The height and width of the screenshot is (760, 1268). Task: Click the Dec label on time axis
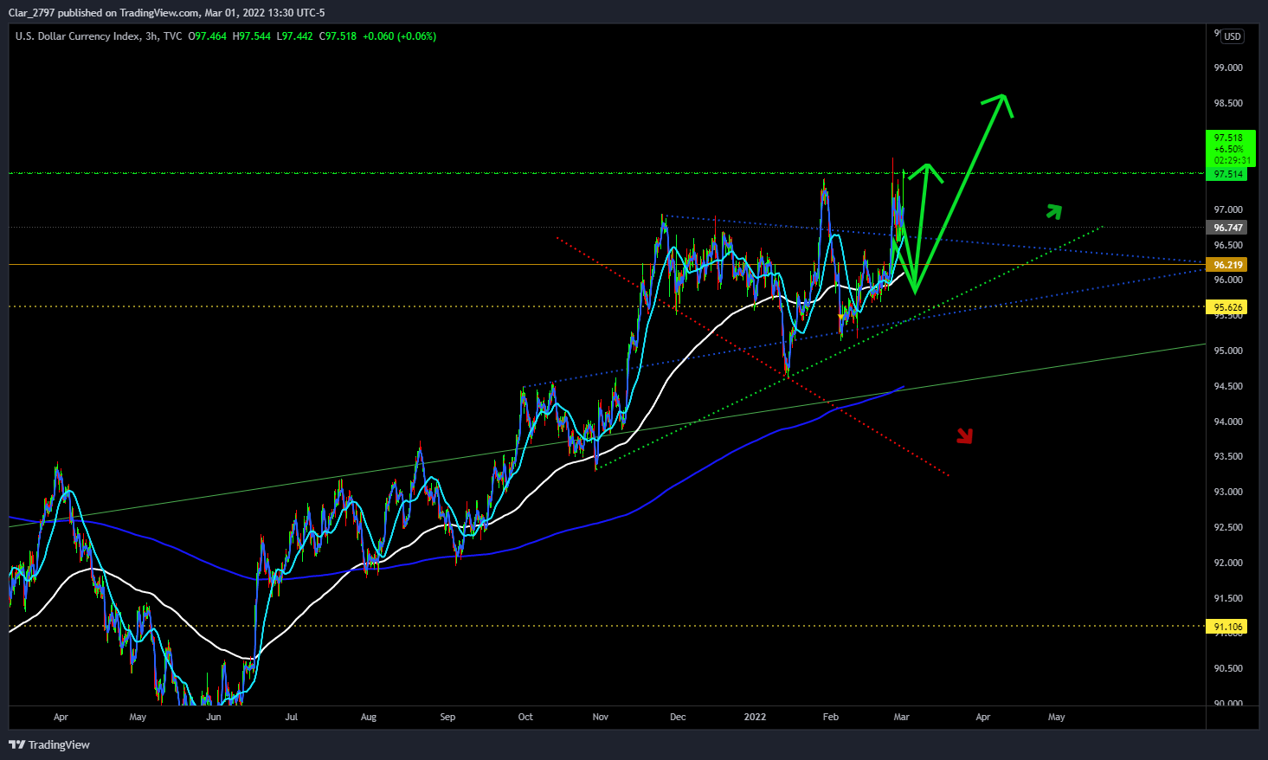click(x=678, y=717)
